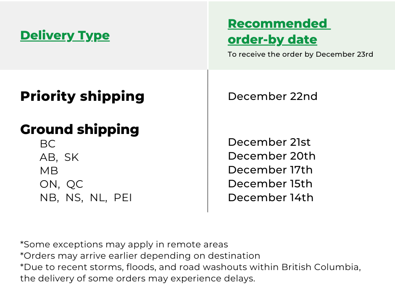Click the Priority shipping label
The image size is (395, 294).
82,96
